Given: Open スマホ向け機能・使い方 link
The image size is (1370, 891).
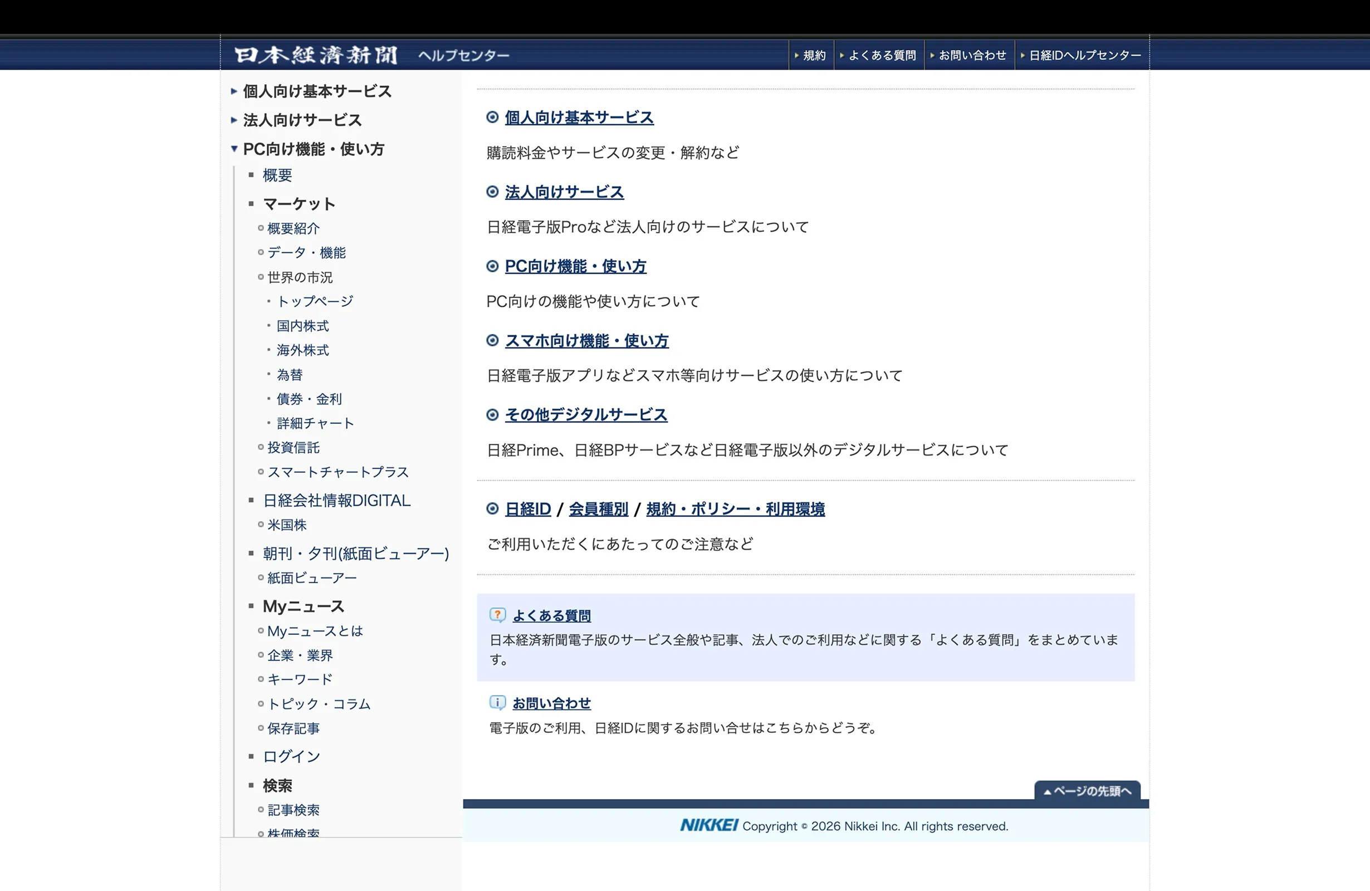Looking at the screenshot, I should (x=586, y=340).
